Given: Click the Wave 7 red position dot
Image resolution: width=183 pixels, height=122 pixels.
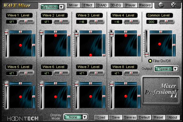Looking at the screenshot, I should click(x=91, y=97).
